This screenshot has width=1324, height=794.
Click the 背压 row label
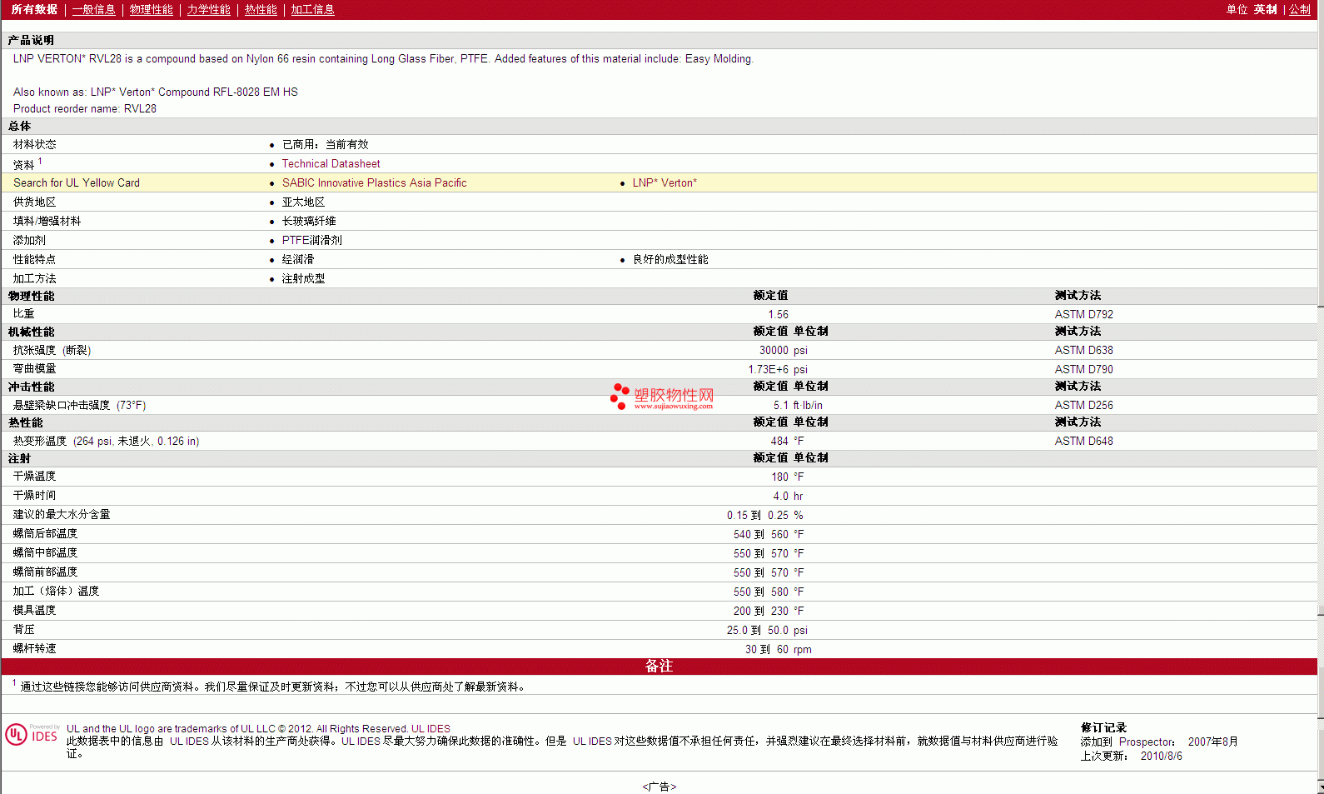pyautogui.click(x=24, y=630)
